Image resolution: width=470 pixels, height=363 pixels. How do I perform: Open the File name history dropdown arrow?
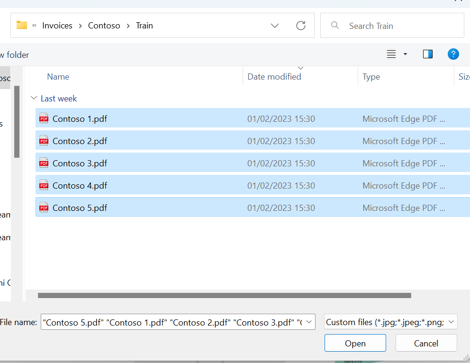309,322
